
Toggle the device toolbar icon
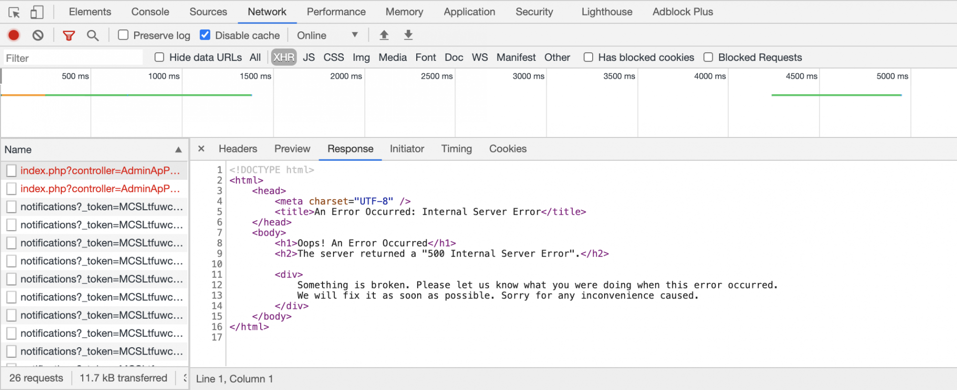(x=37, y=12)
